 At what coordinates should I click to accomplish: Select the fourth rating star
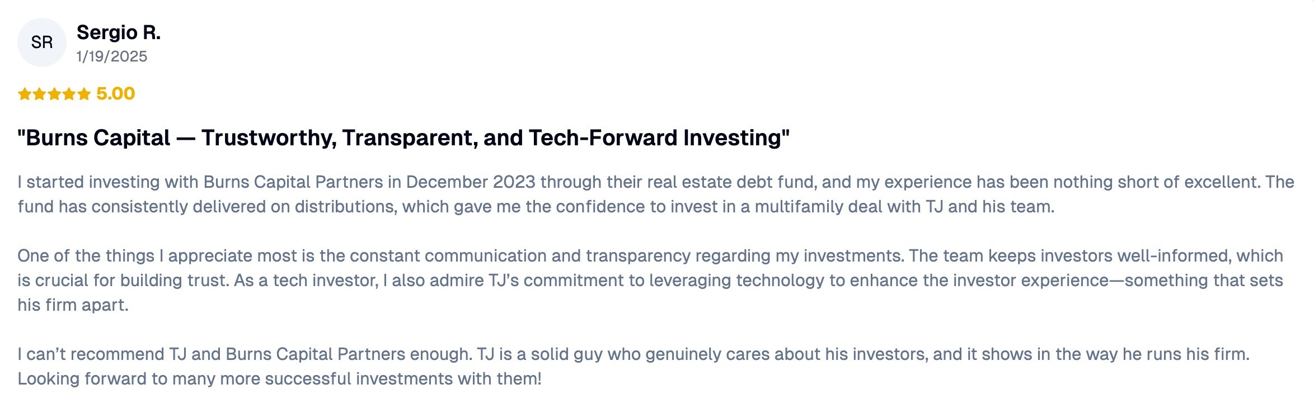tap(69, 94)
